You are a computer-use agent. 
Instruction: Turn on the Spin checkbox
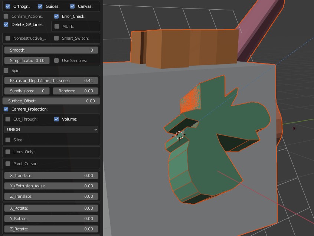[x=6, y=71]
